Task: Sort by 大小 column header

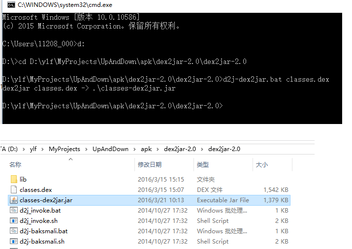Action: click(x=262, y=165)
